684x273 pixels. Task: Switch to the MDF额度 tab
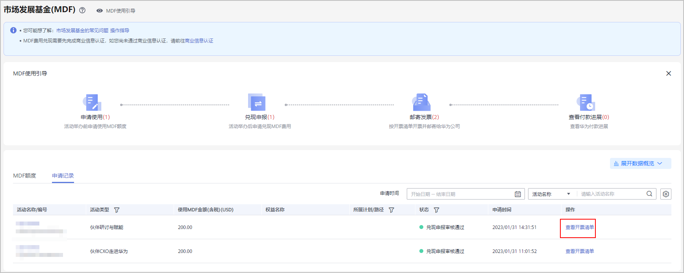[x=24, y=176]
